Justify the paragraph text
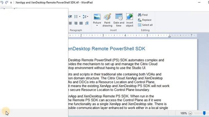Image resolution: width=209 pixels, height=117 pixels. pyautogui.click(x=81, y=23)
